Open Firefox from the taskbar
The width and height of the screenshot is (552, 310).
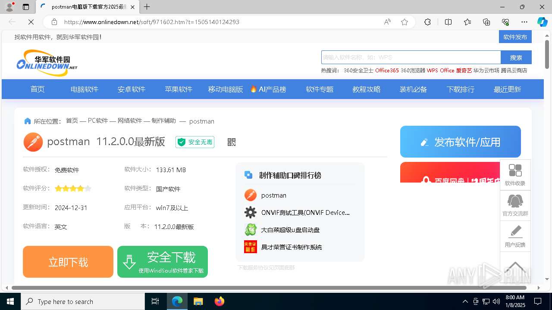click(x=219, y=301)
